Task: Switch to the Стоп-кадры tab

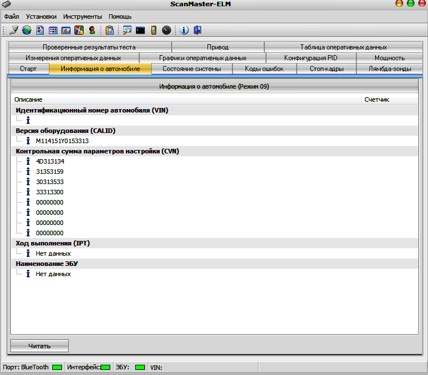Action: (326, 69)
